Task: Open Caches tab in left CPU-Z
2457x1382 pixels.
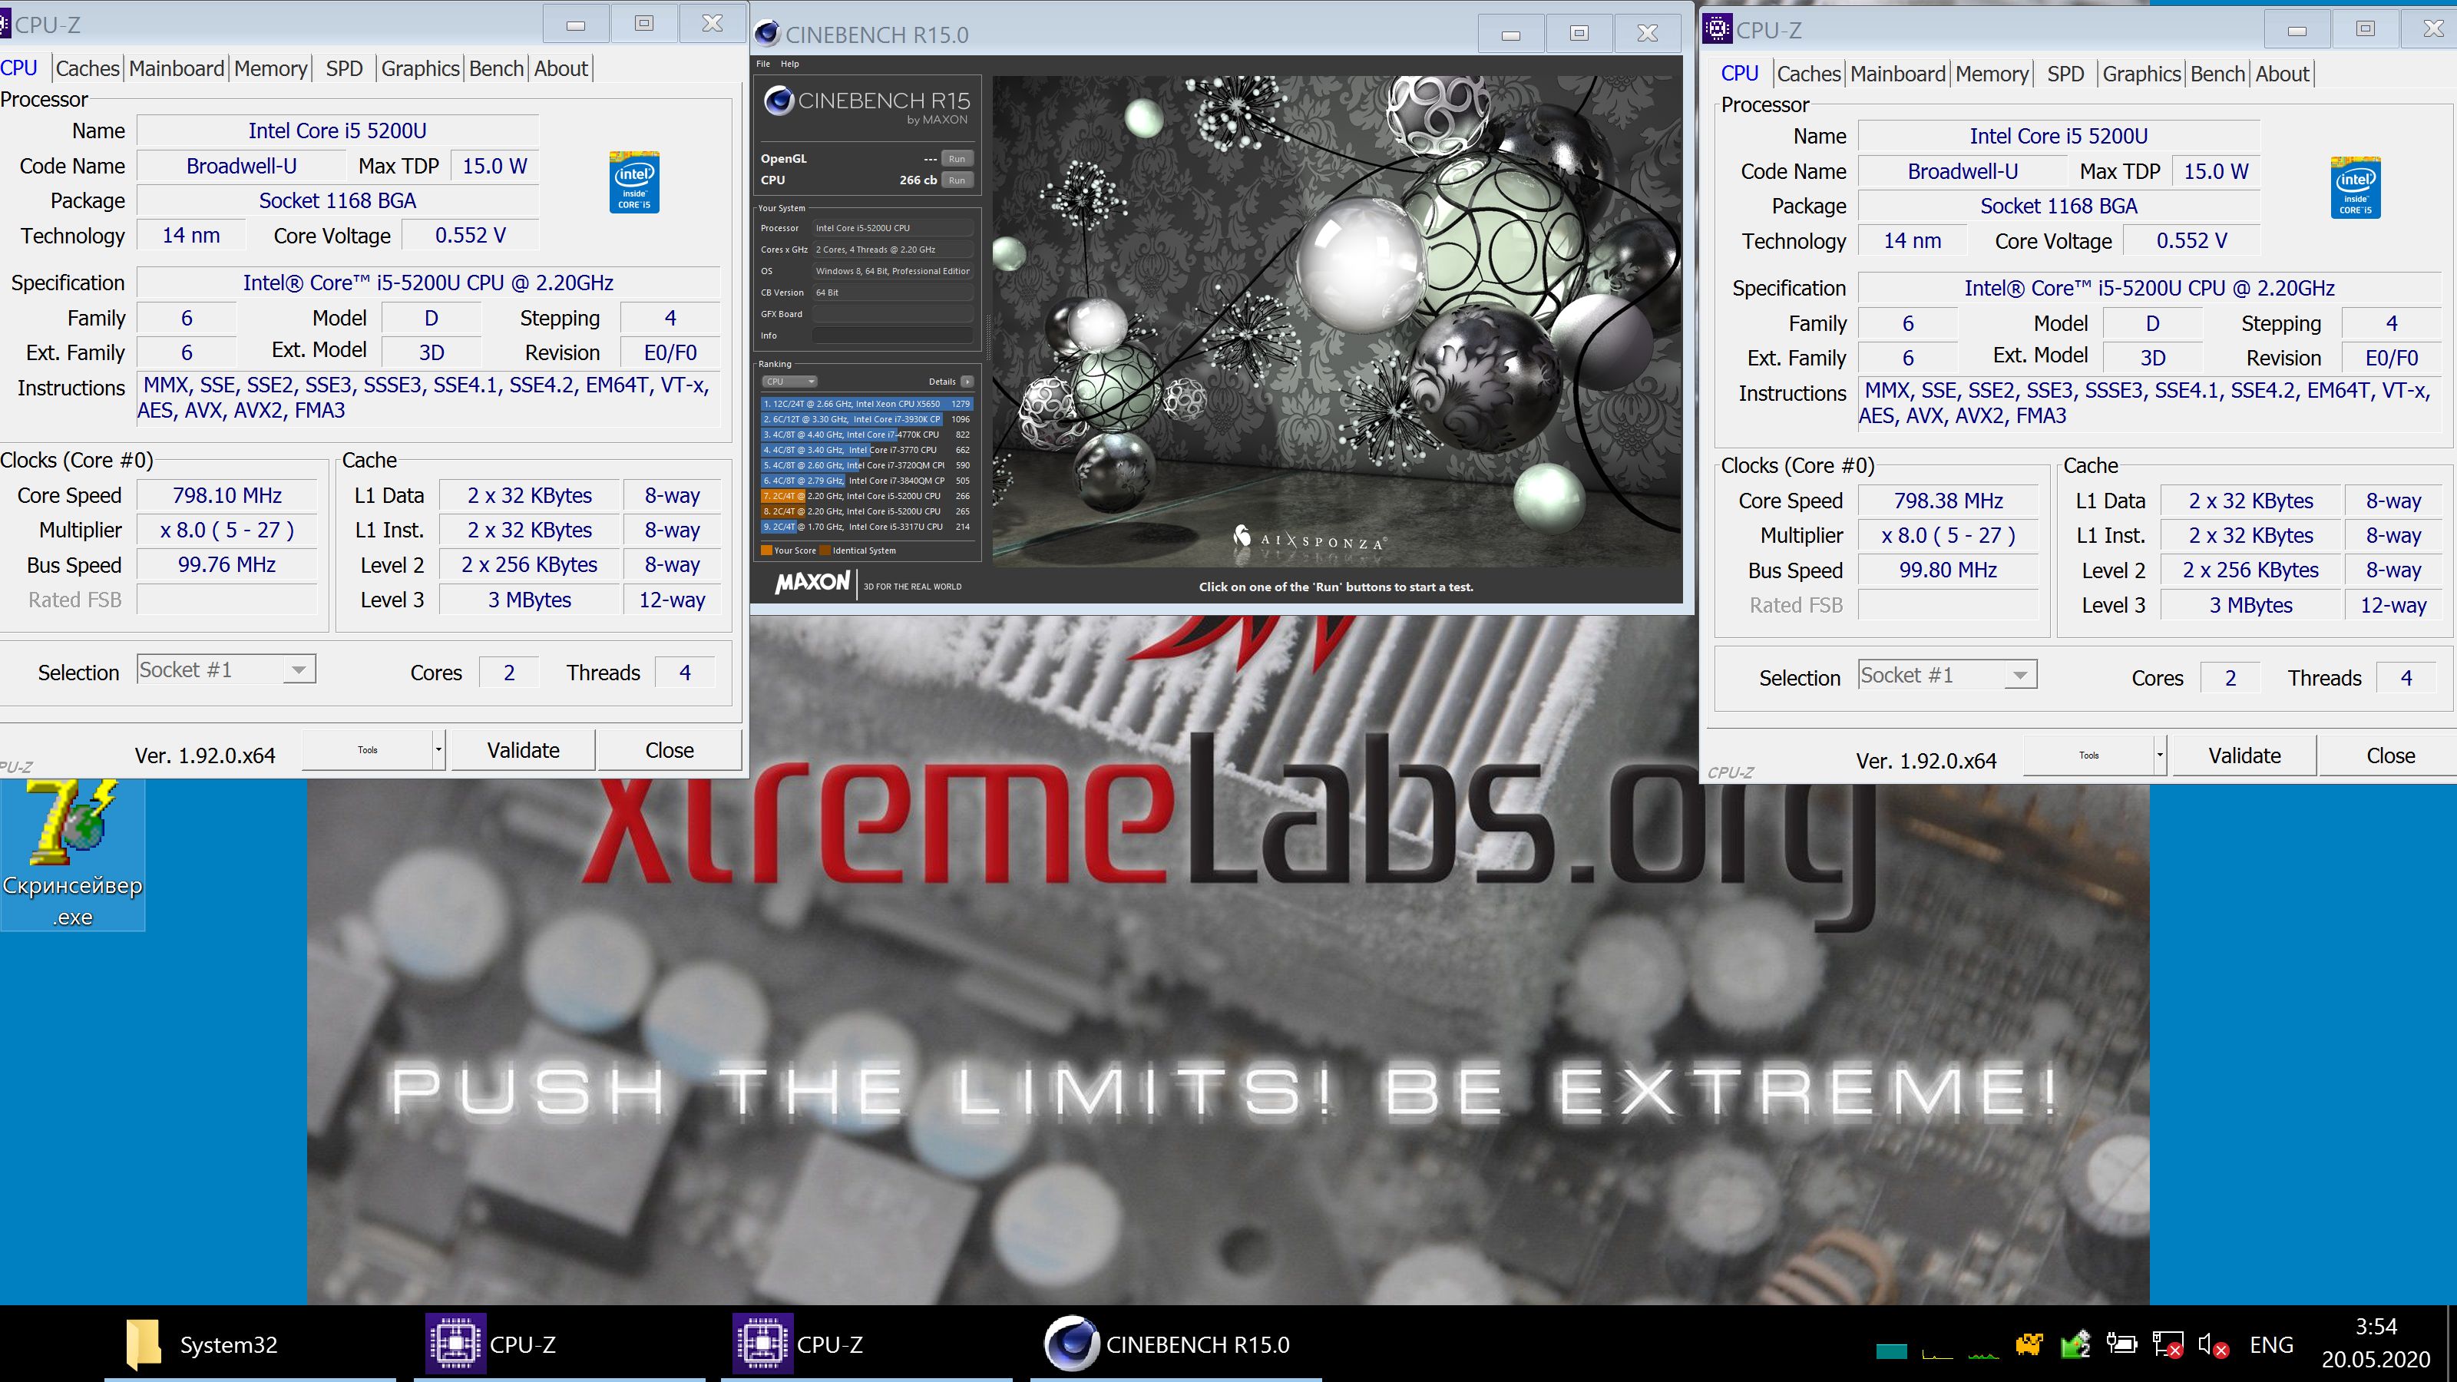Action: click(x=88, y=68)
